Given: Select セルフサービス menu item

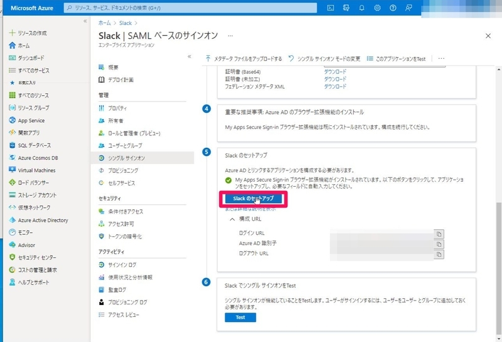Looking at the screenshot, I should (x=117, y=183).
